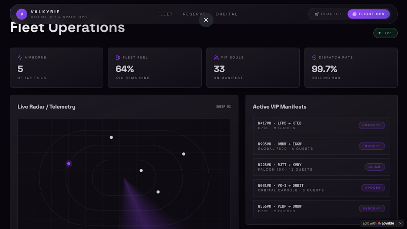The image size is (407, 229).
Task: Go to the Reserve nav item
Action: 194,14
